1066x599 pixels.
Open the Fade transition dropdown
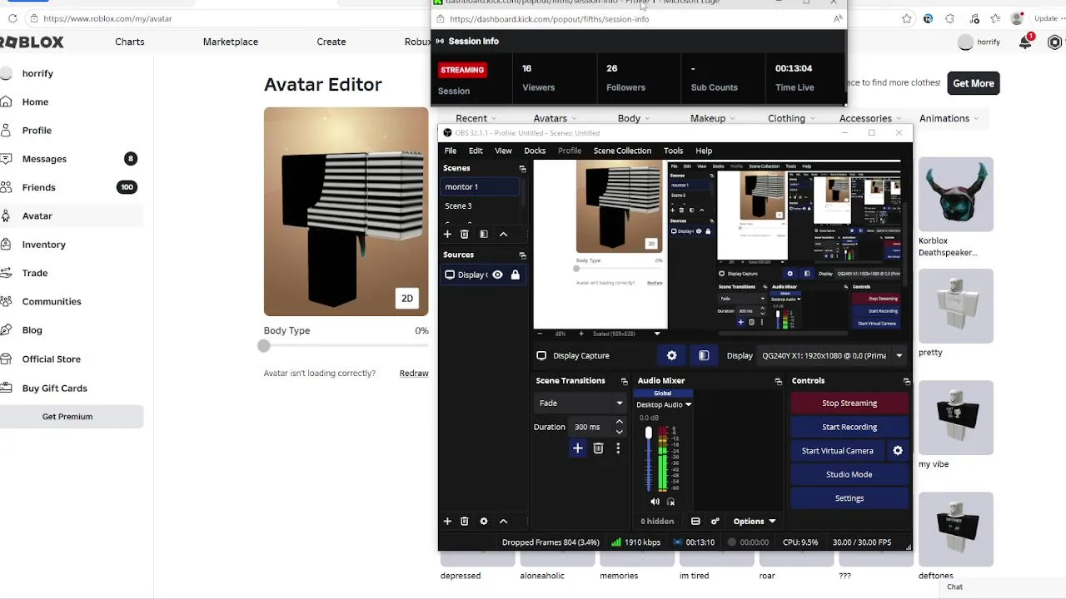[x=580, y=403]
